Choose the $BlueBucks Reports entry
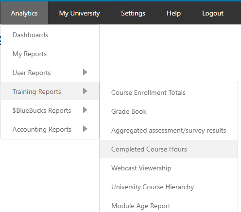This screenshot has width=241, height=212. pyautogui.click(x=50, y=110)
